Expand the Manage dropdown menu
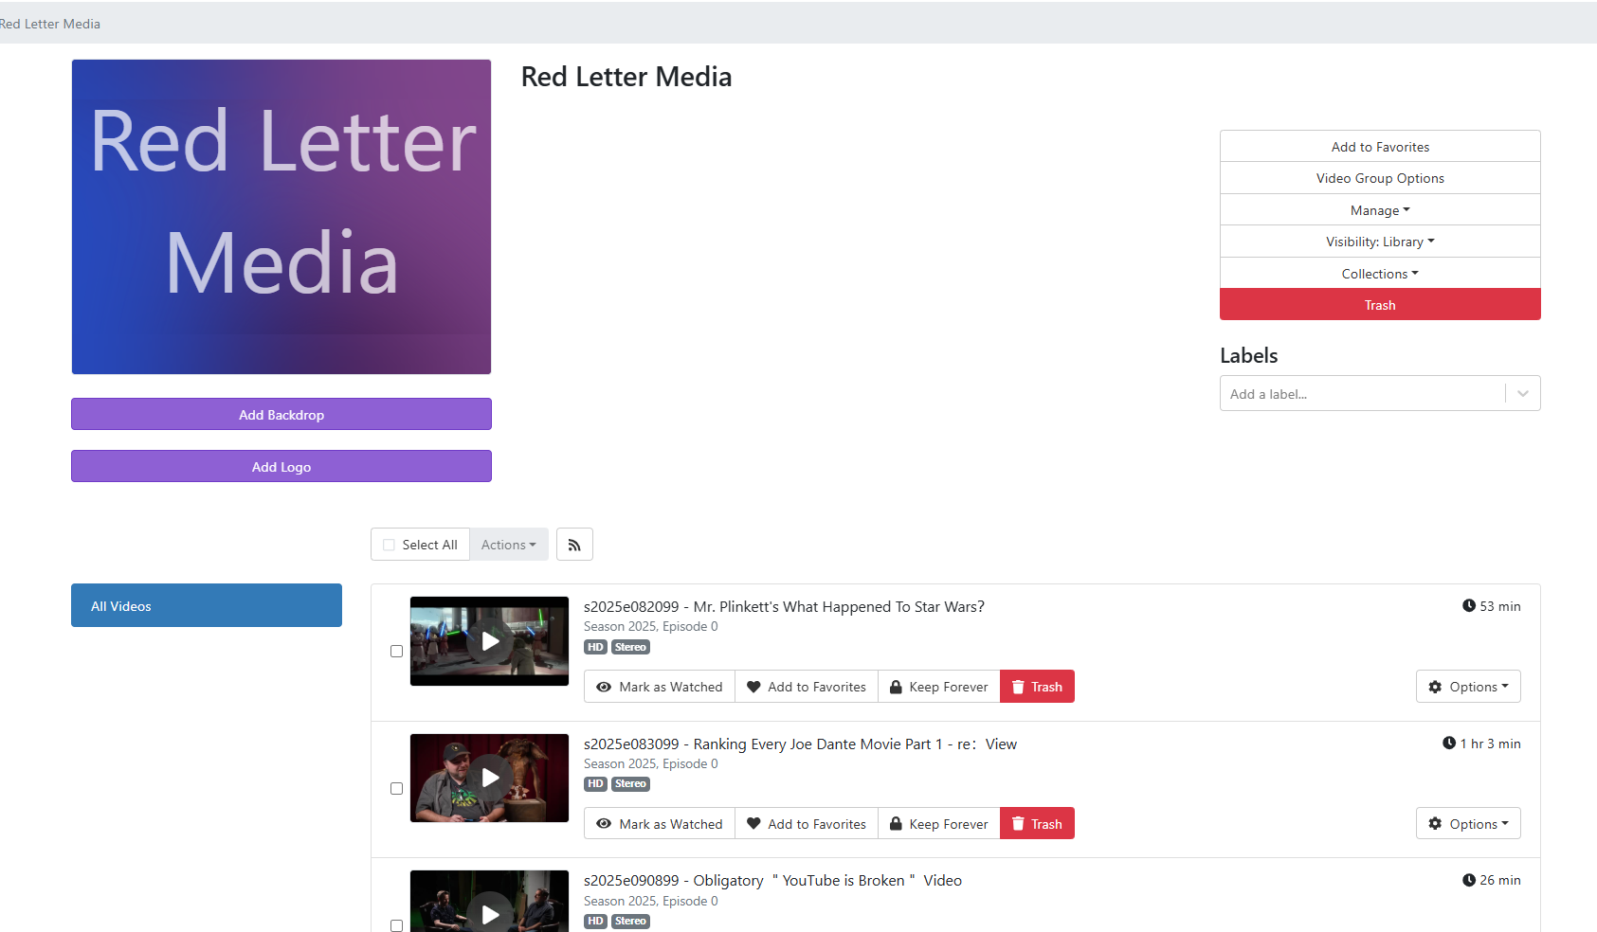This screenshot has height=932, width=1597. pos(1379,210)
